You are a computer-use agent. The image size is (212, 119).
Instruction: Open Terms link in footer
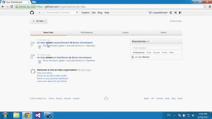[x=51, y=99]
